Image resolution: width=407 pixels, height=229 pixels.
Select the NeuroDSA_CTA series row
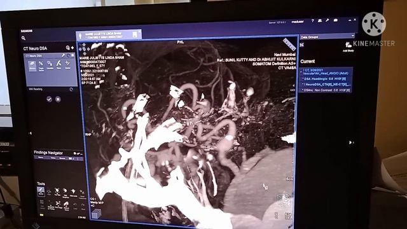(x=326, y=85)
